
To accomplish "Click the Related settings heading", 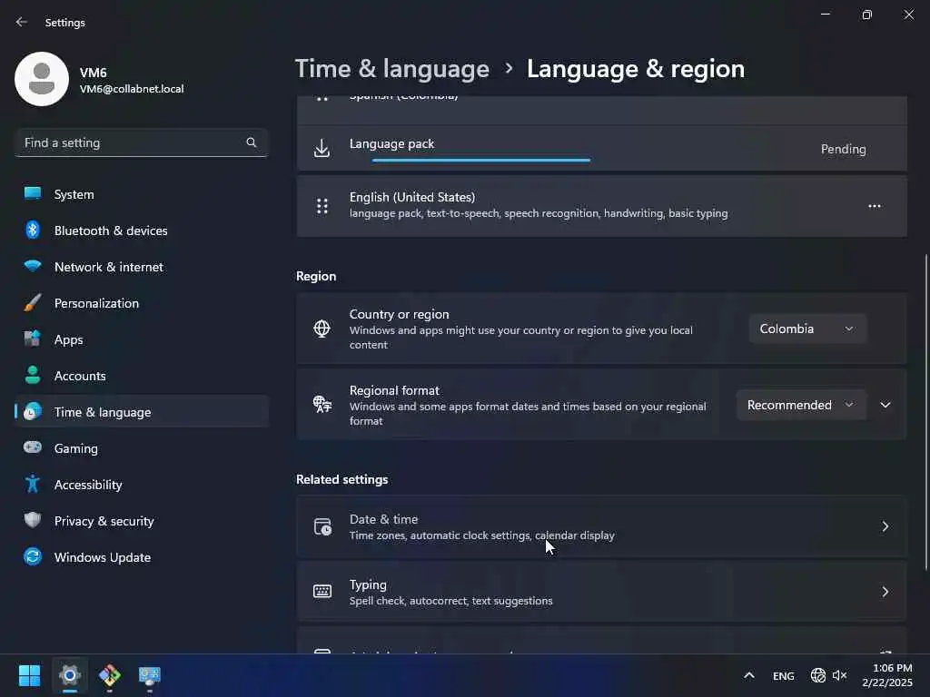I will pyautogui.click(x=342, y=479).
